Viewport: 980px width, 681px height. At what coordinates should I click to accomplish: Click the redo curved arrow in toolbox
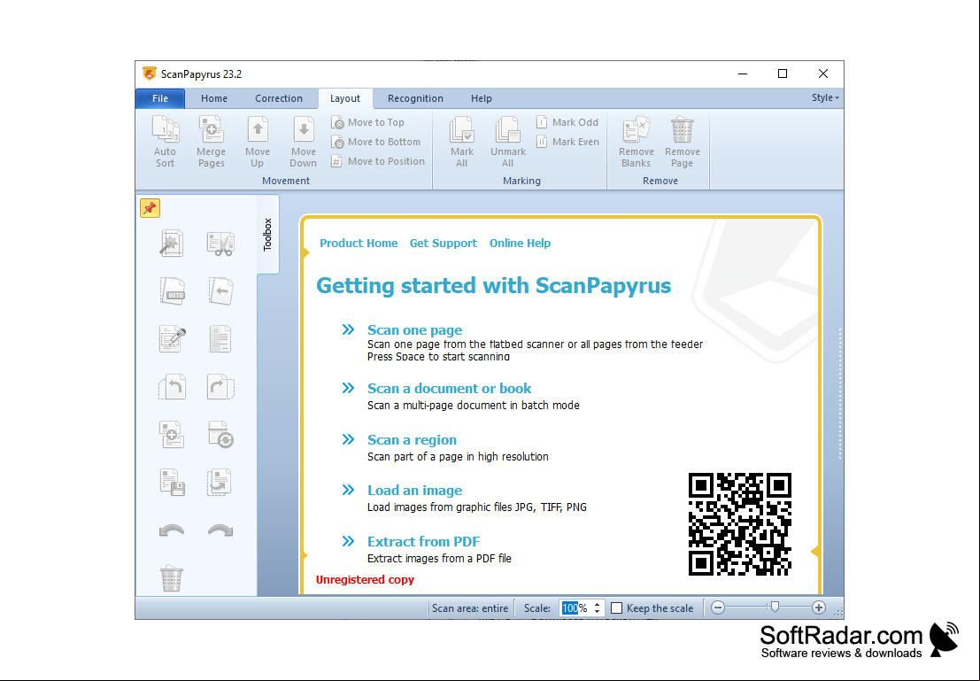pos(220,531)
